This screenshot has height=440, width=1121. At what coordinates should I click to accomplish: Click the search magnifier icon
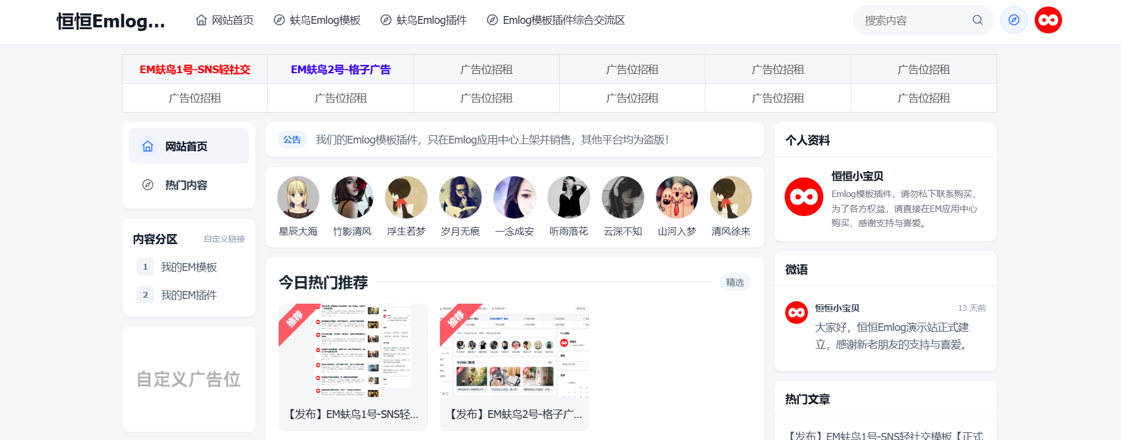click(978, 20)
